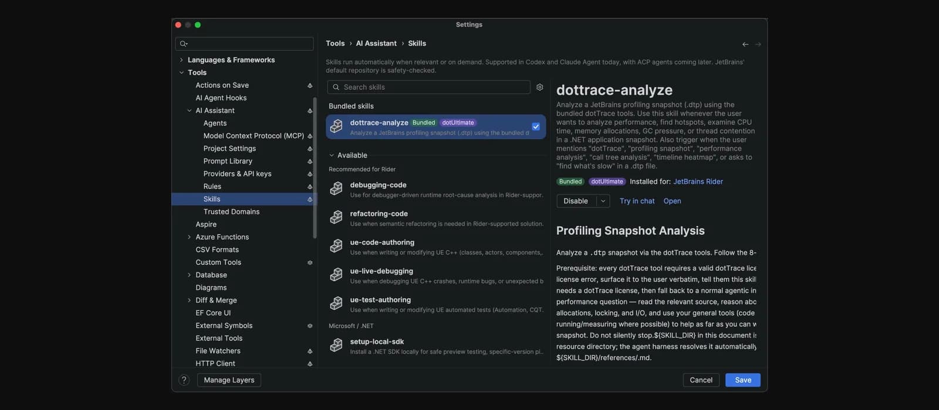Click the settings search field

[244, 44]
